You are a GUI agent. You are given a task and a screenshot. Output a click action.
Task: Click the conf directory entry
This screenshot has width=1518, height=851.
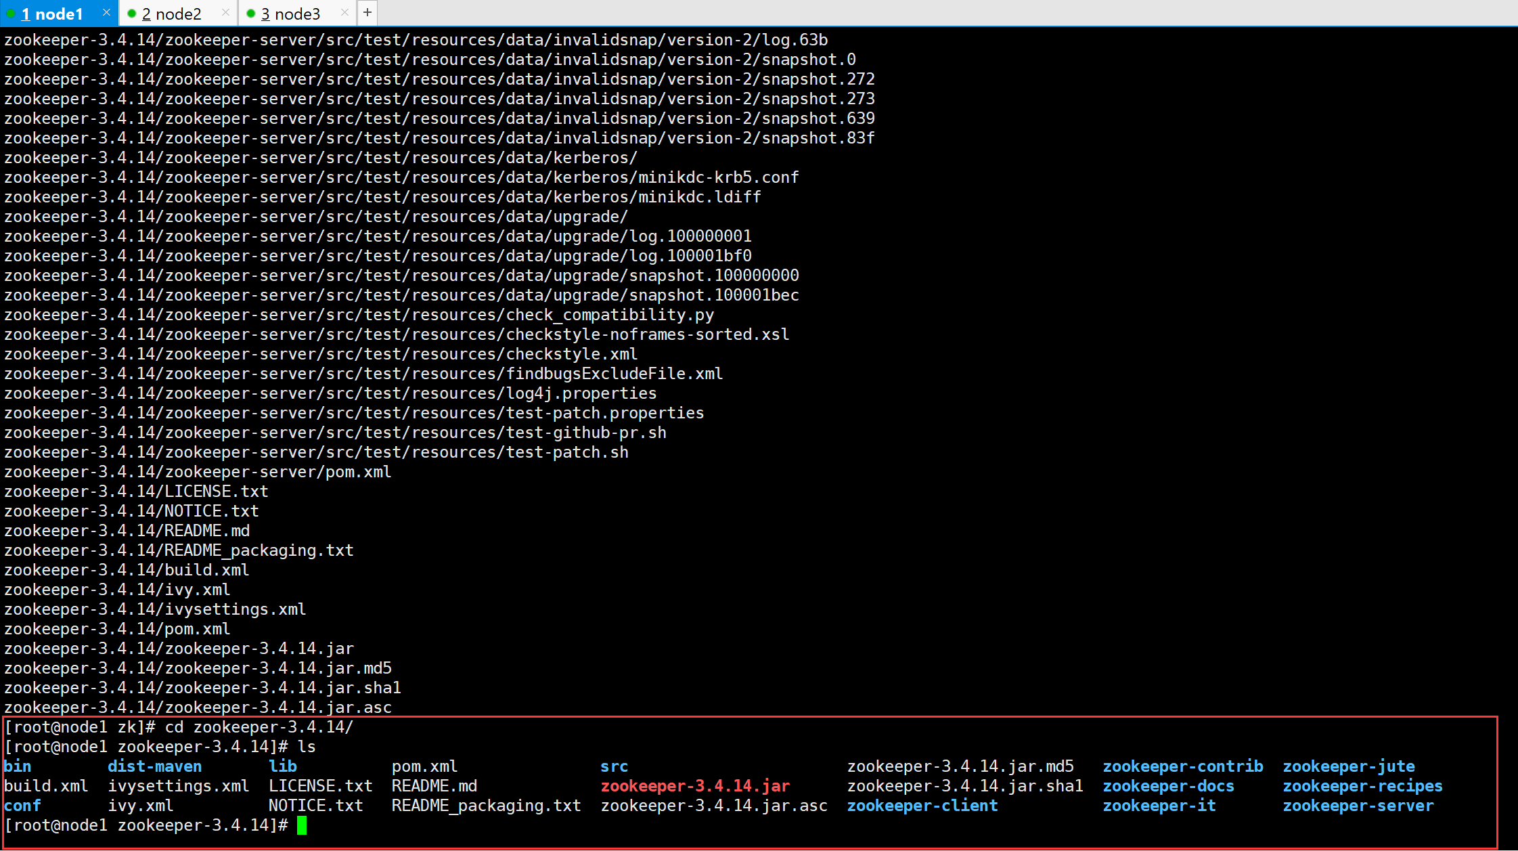22,806
